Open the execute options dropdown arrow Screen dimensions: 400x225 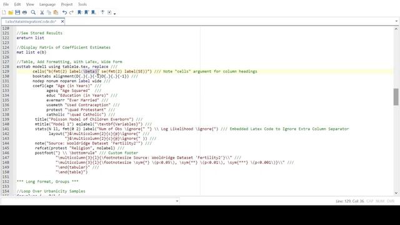click(115, 13)
